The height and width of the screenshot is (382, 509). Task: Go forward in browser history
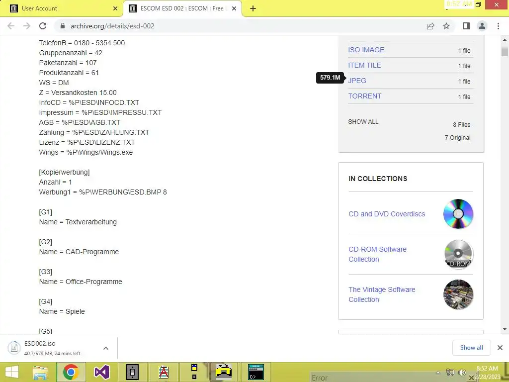(27, 26)
